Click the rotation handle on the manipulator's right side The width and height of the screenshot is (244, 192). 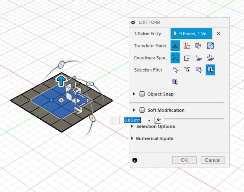point(90,84)
